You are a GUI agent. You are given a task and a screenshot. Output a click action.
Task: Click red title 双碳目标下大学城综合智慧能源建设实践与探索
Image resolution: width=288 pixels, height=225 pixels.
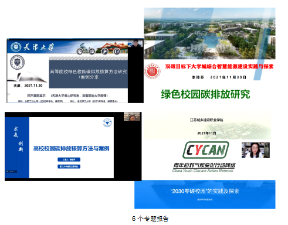coord(219,67)
